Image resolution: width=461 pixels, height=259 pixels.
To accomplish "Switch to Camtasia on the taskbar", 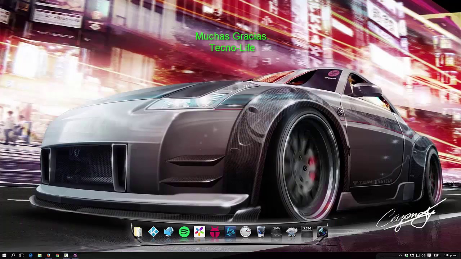I will pyautogui.click(x=66, y=255).
